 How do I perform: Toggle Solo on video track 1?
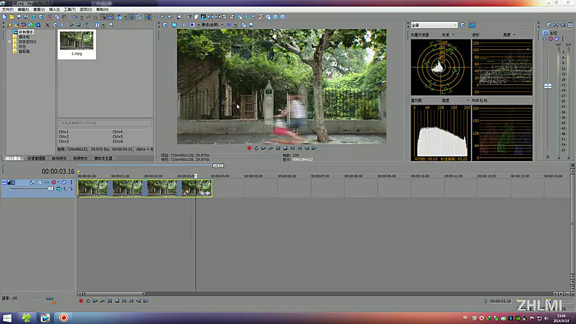pos(71,182)
